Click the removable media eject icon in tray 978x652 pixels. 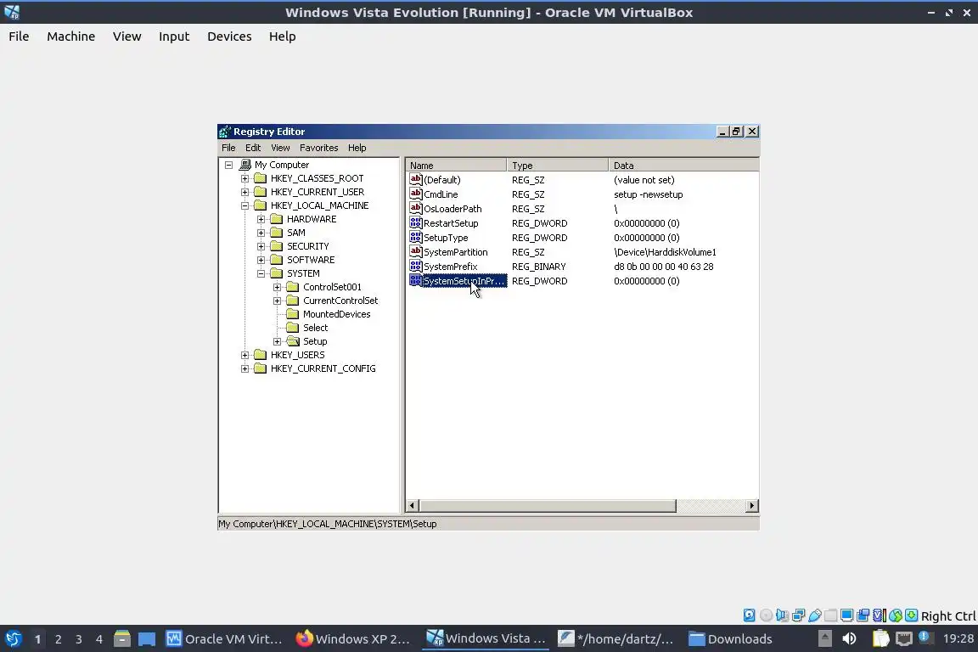coord(824,638)
